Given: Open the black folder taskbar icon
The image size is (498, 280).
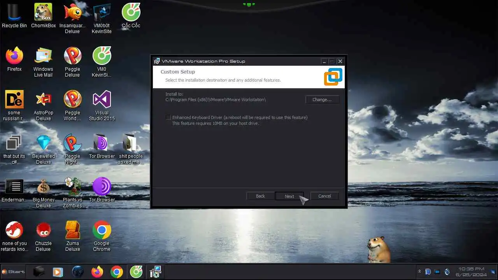Looking at the screenshot, I should (x=39, y=271).
